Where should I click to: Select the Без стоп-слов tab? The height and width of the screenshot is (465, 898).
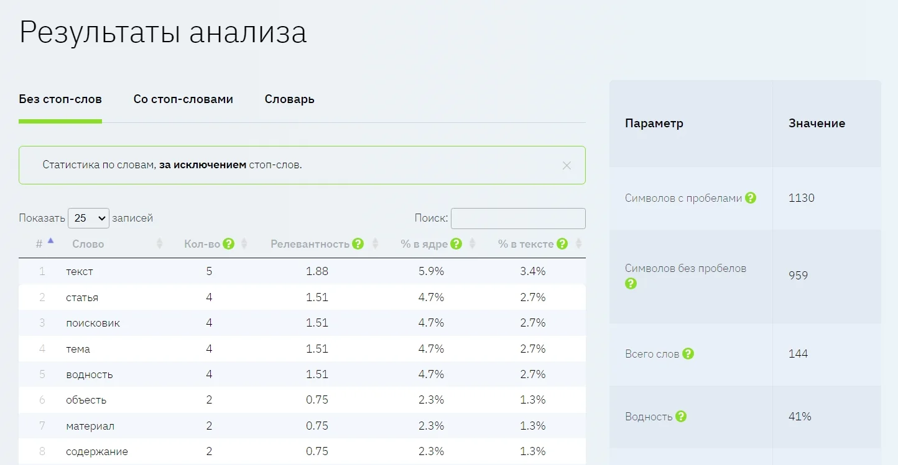pos(60,99)
